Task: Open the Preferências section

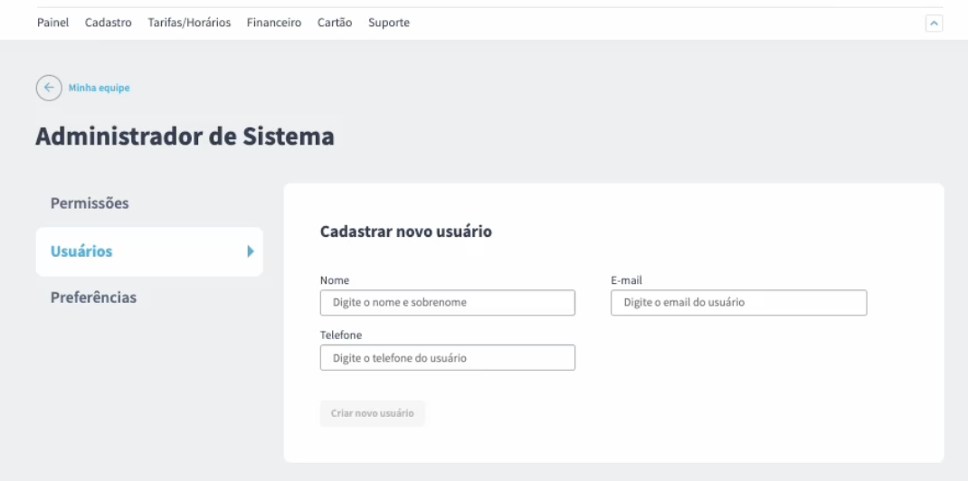Action: tap(93, 297)
